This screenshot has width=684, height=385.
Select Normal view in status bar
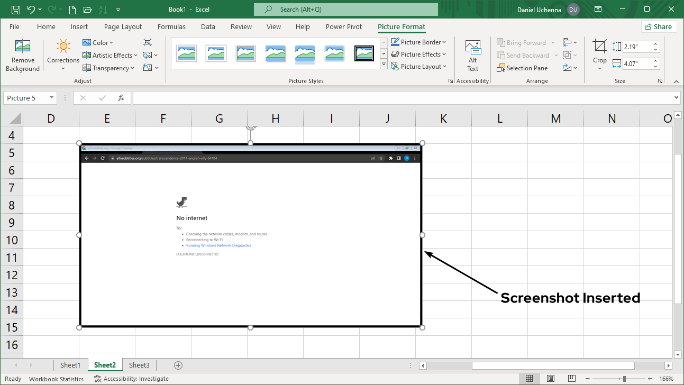pyautogui.click(x=529, y=379)
